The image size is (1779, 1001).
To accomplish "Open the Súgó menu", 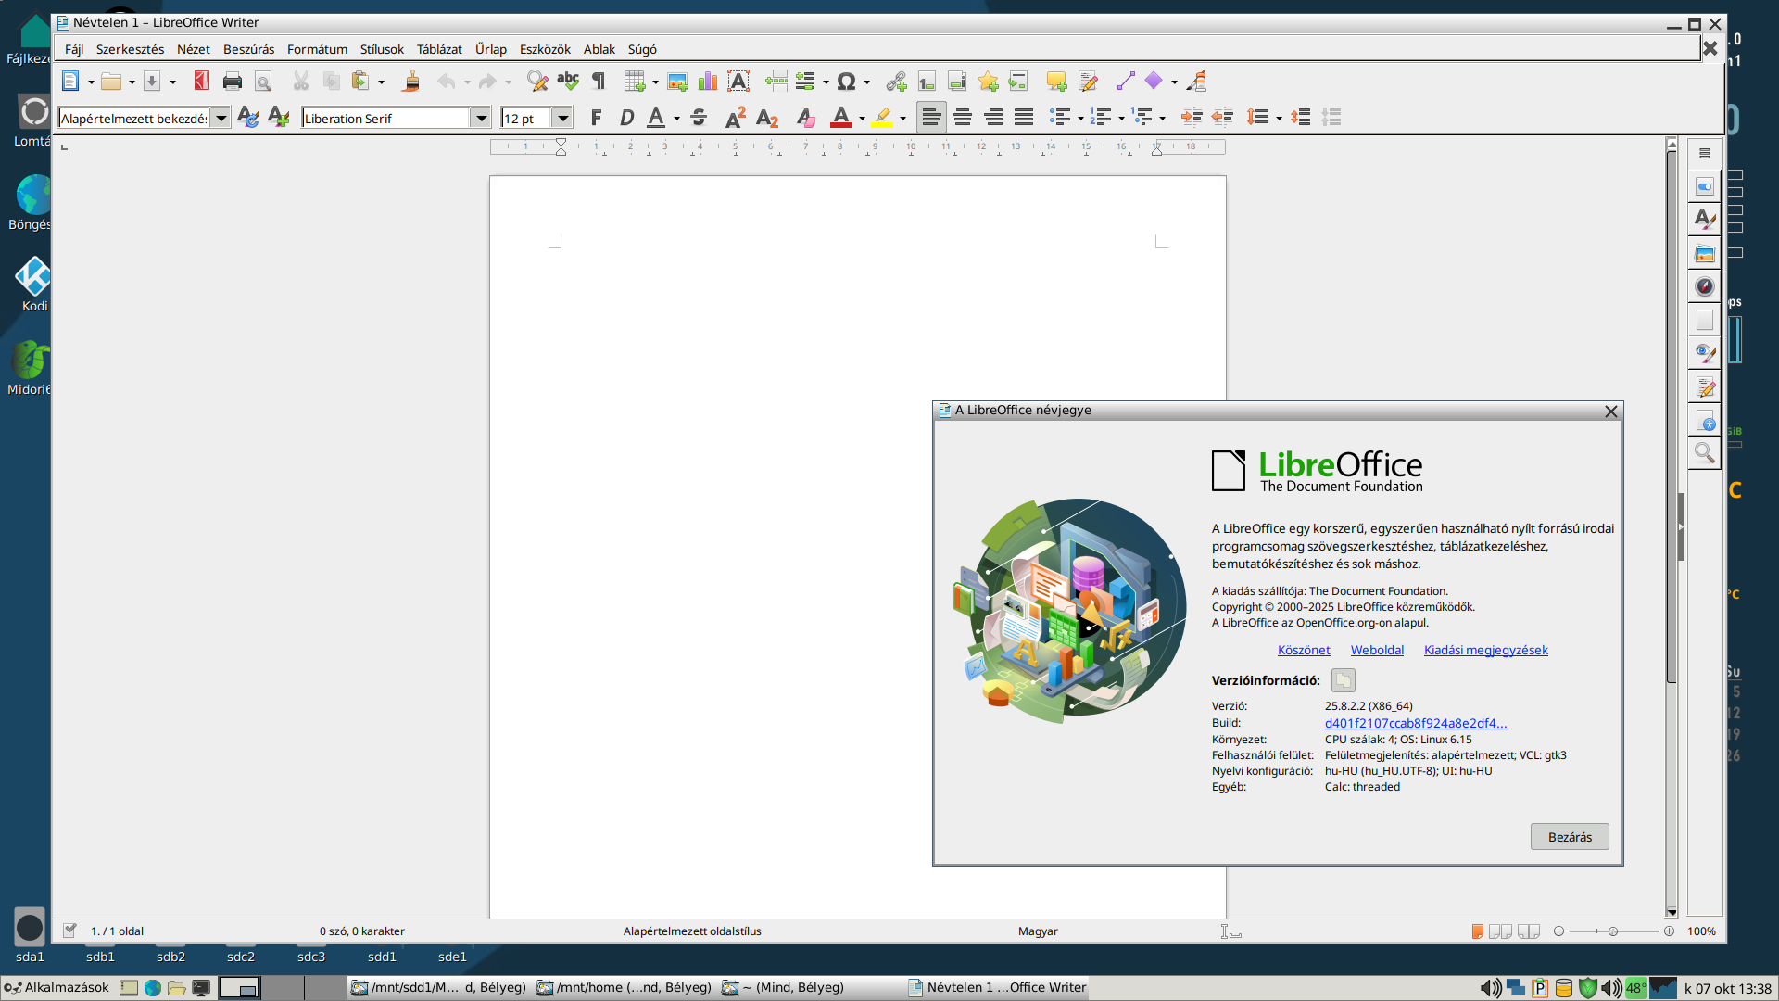I will click(x=641, y=49).
